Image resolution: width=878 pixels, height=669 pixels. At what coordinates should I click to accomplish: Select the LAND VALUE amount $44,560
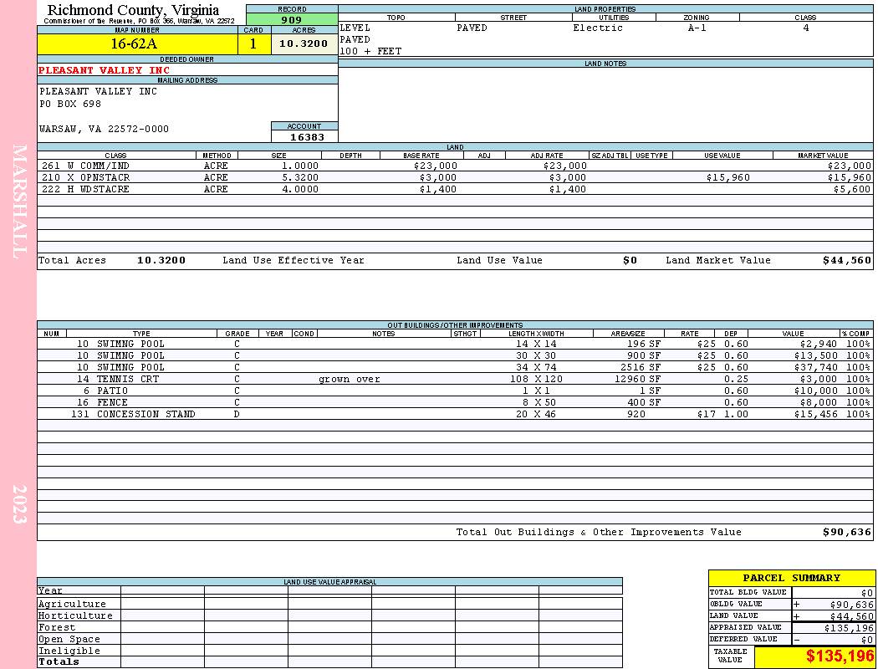[x=851, y=616]
